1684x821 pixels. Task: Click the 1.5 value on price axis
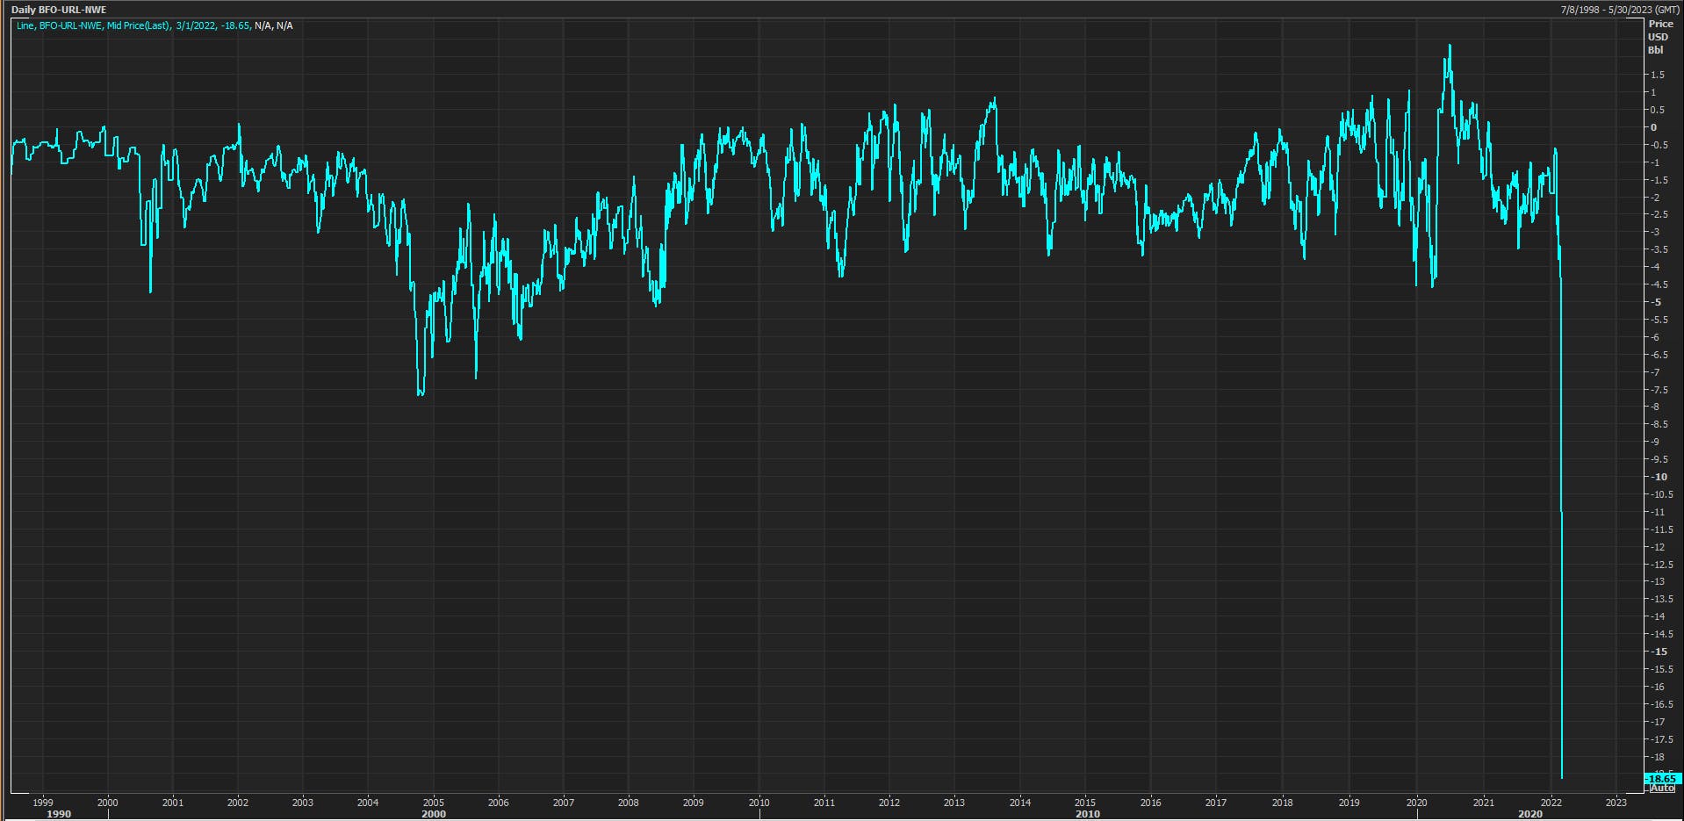1657,75
